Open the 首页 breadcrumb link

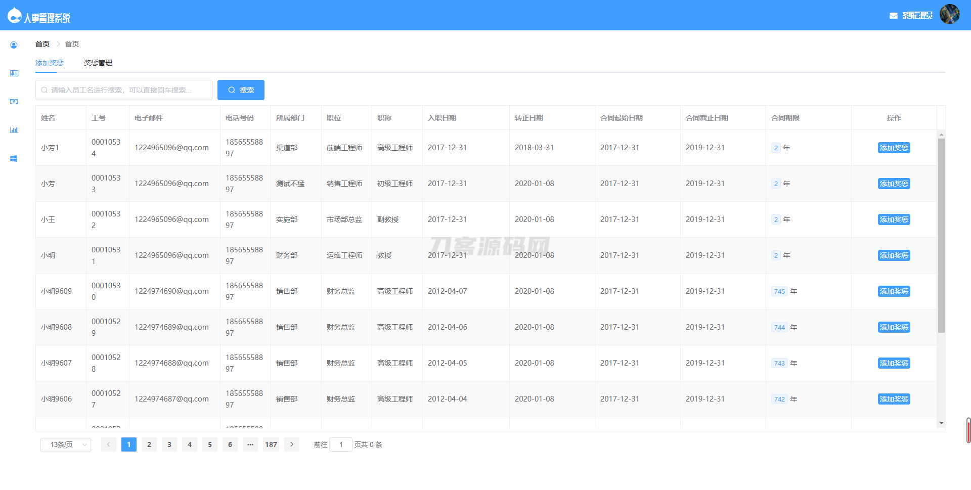point(42,44)
